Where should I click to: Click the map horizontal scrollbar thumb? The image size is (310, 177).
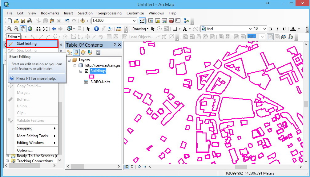241,167
